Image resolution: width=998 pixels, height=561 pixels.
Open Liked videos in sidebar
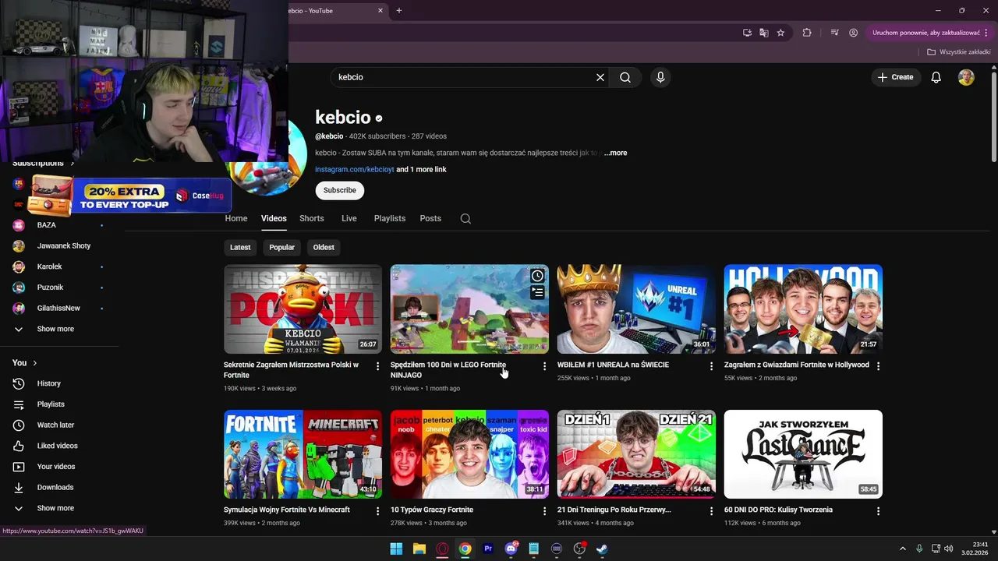click(59, 446)
